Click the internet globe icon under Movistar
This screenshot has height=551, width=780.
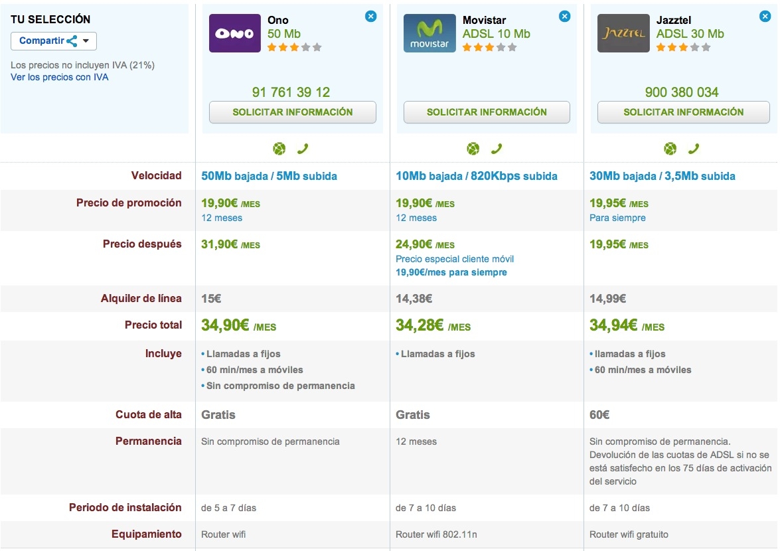[473, 149]
